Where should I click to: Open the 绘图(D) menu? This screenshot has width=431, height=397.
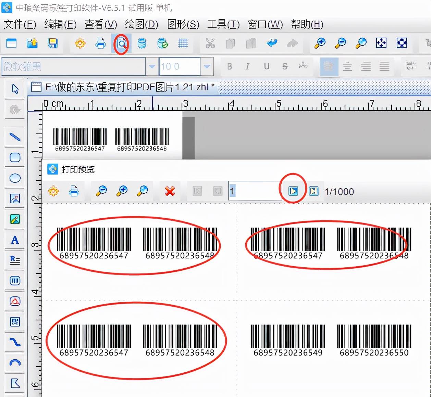pyautogui.click(x=141, y=24)
